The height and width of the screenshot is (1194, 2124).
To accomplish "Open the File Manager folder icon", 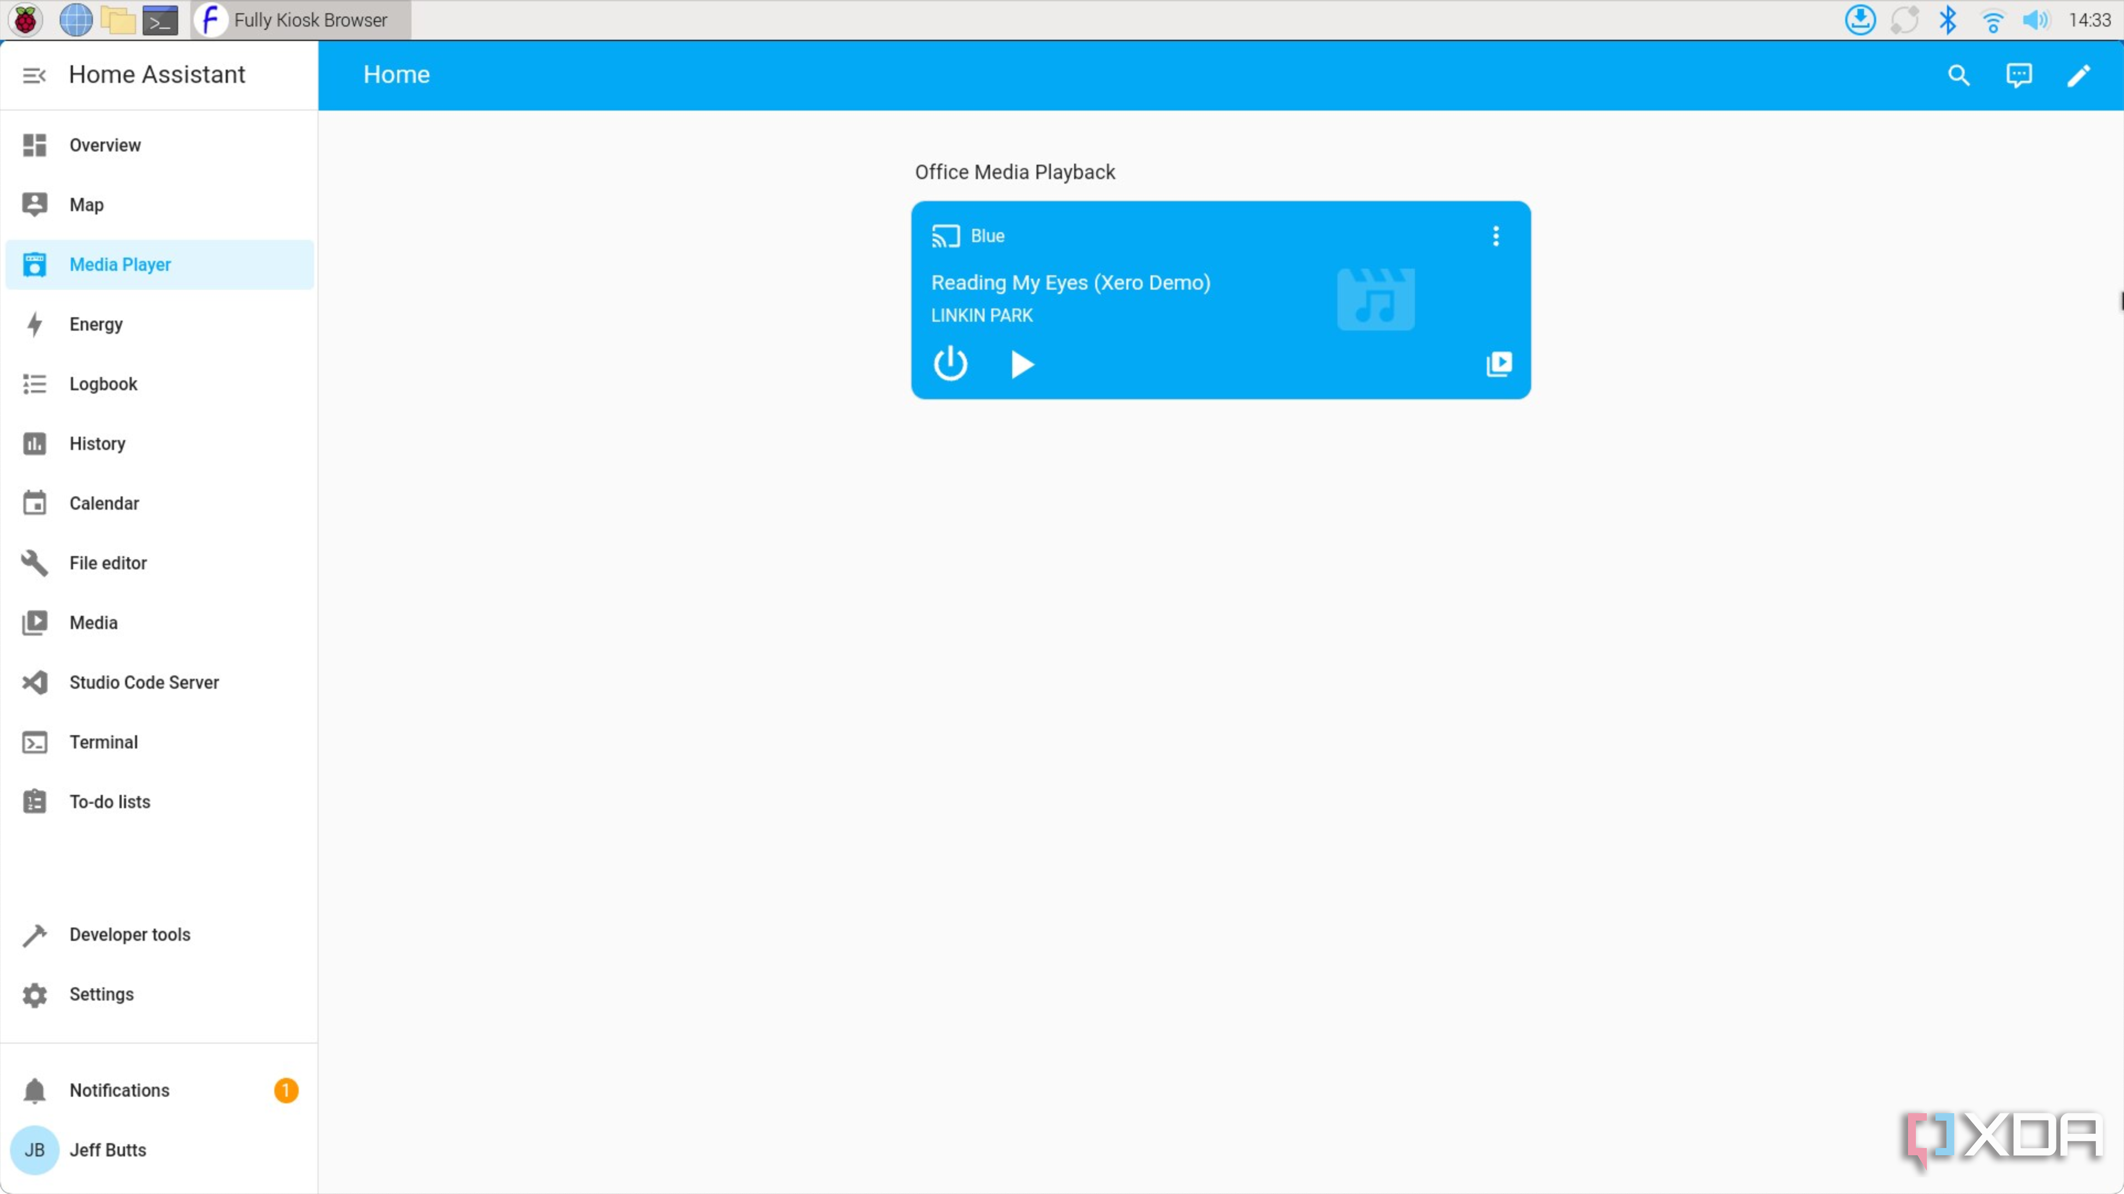I will [x=118, y=20].
